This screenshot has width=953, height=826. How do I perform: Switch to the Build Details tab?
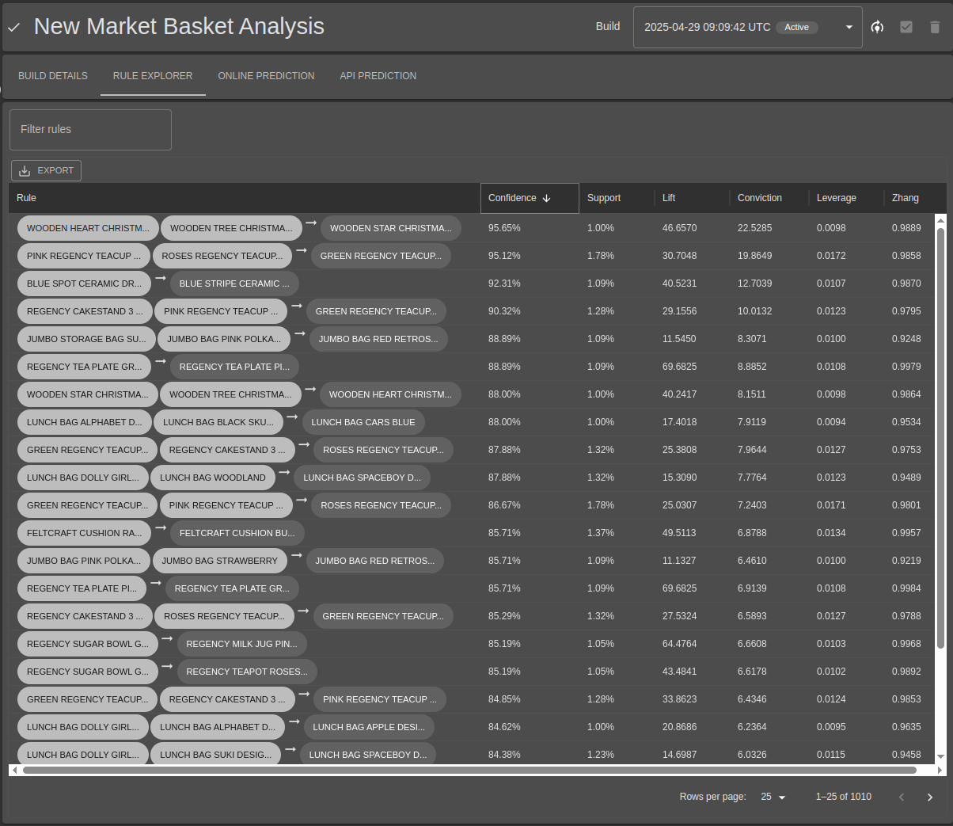coord(53,76)
